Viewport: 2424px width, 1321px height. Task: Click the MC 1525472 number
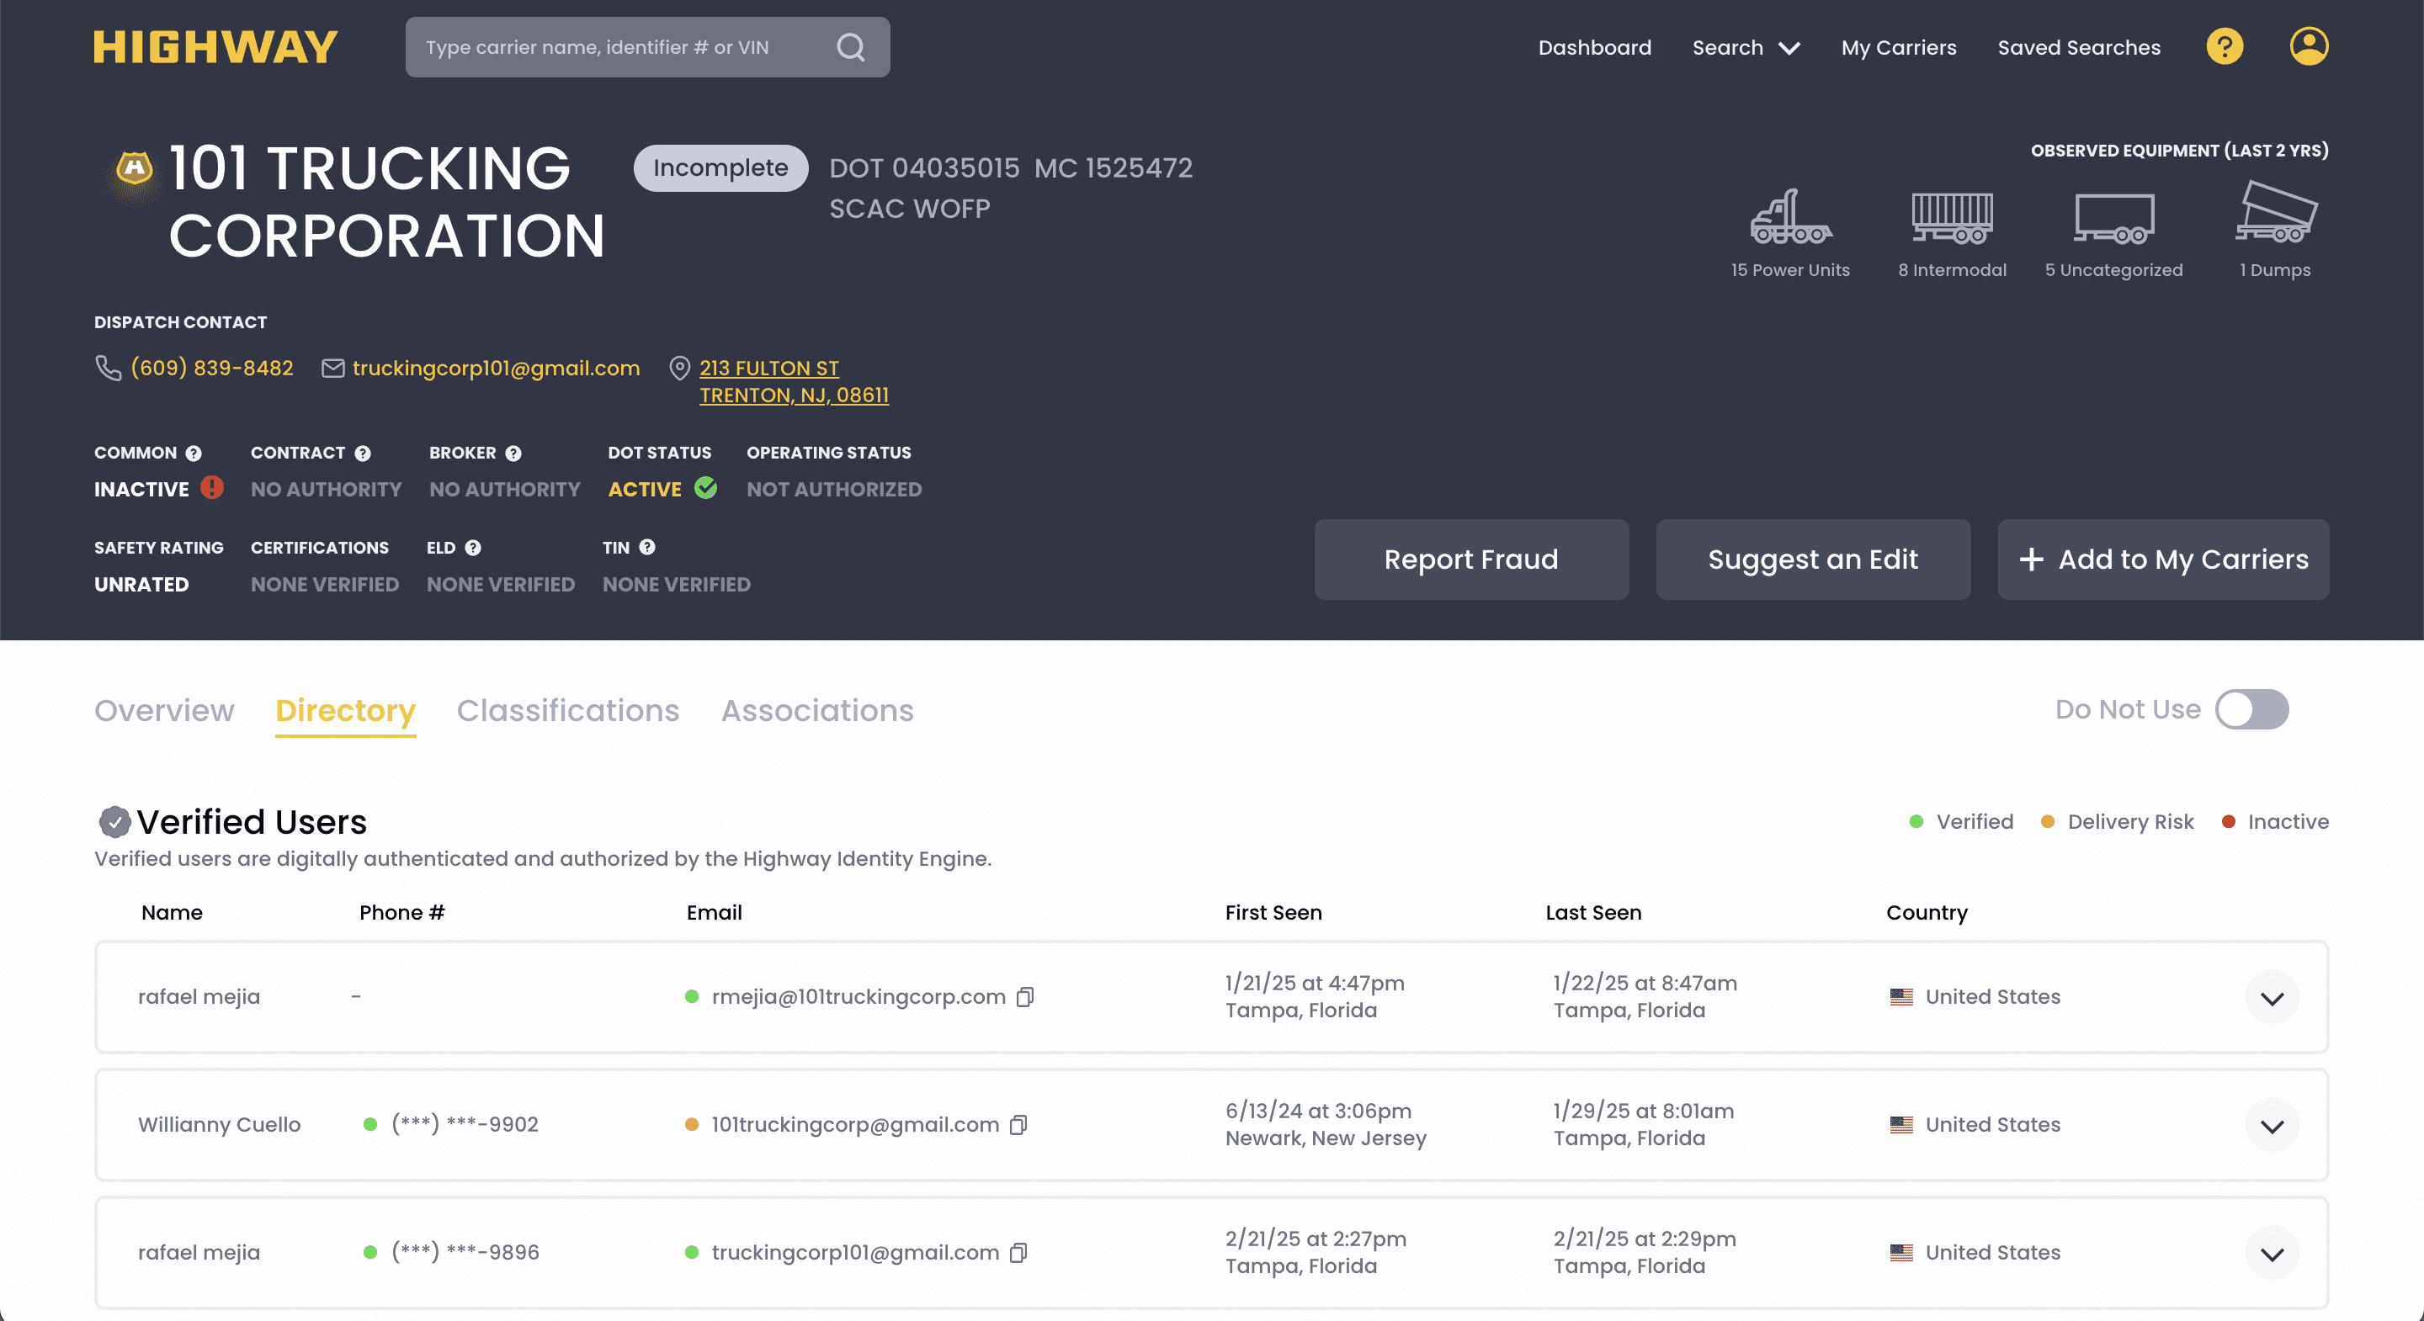[x=1114, y=168]
